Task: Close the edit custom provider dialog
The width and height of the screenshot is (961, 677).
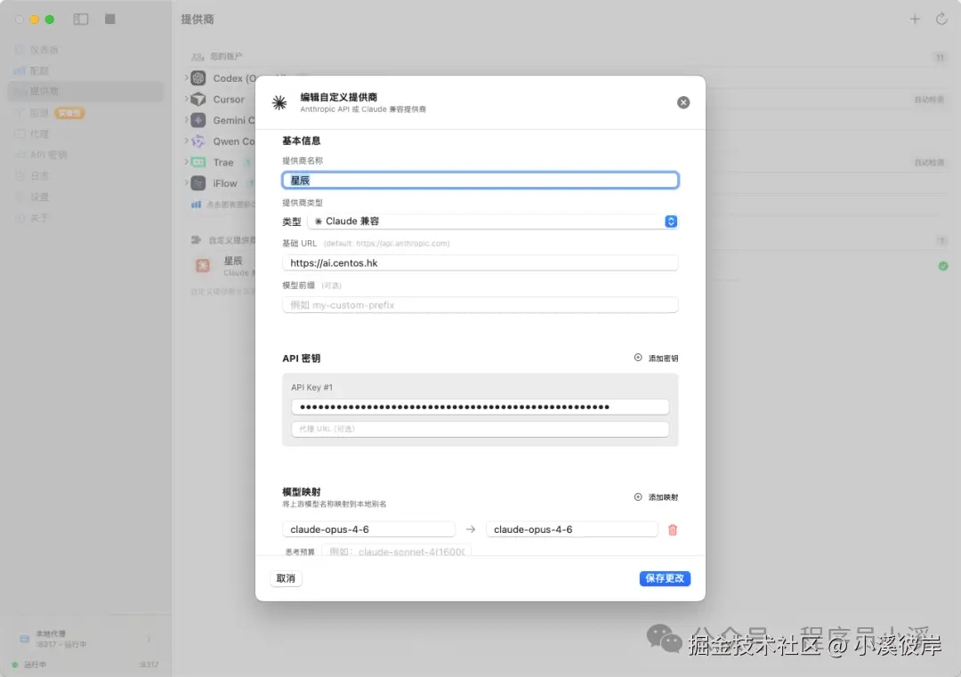Action: click(x=682, y=102)
